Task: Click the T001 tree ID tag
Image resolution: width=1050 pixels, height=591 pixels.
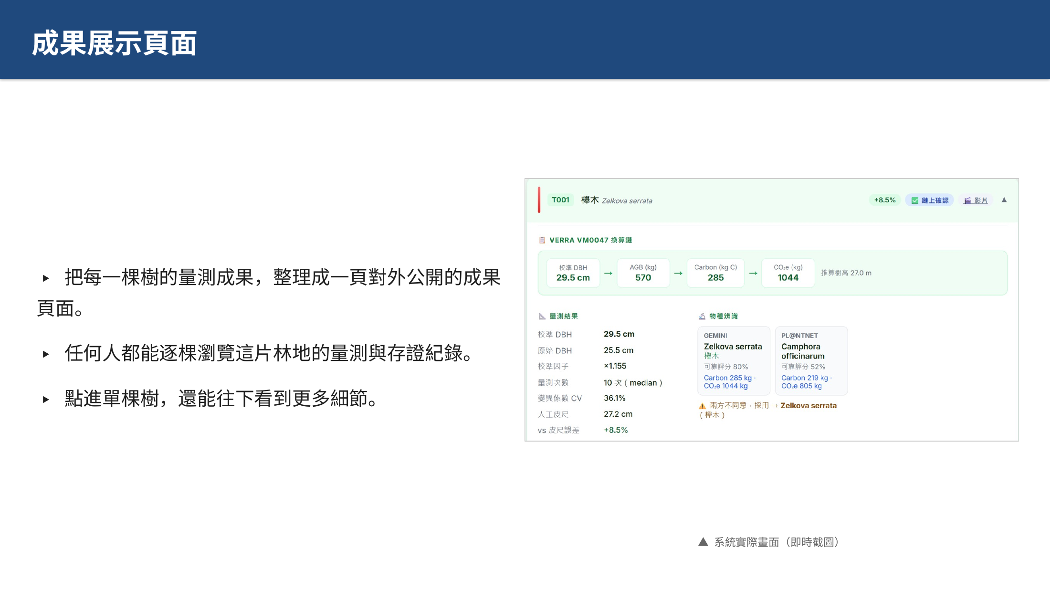Action: [561, 200]
